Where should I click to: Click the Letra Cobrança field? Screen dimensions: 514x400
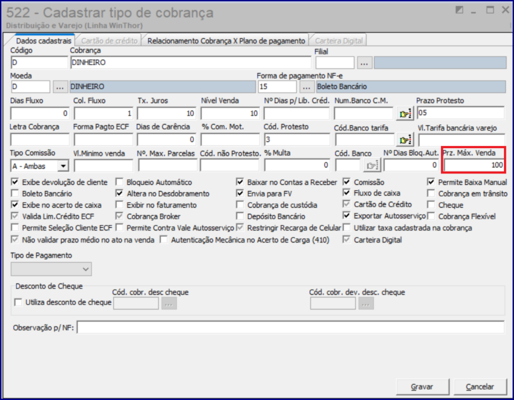pos(40,139)
